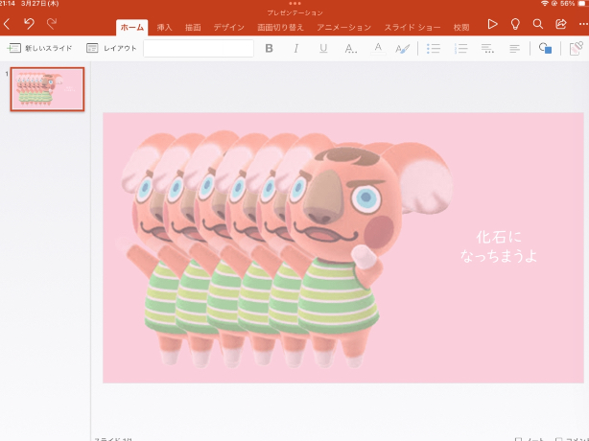The width and height of the screenshot is (589, 441).
Task: Open the text styles brush icon
Action: coord(402,49)
